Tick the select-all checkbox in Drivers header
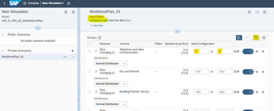 click(x=89, y=44)
